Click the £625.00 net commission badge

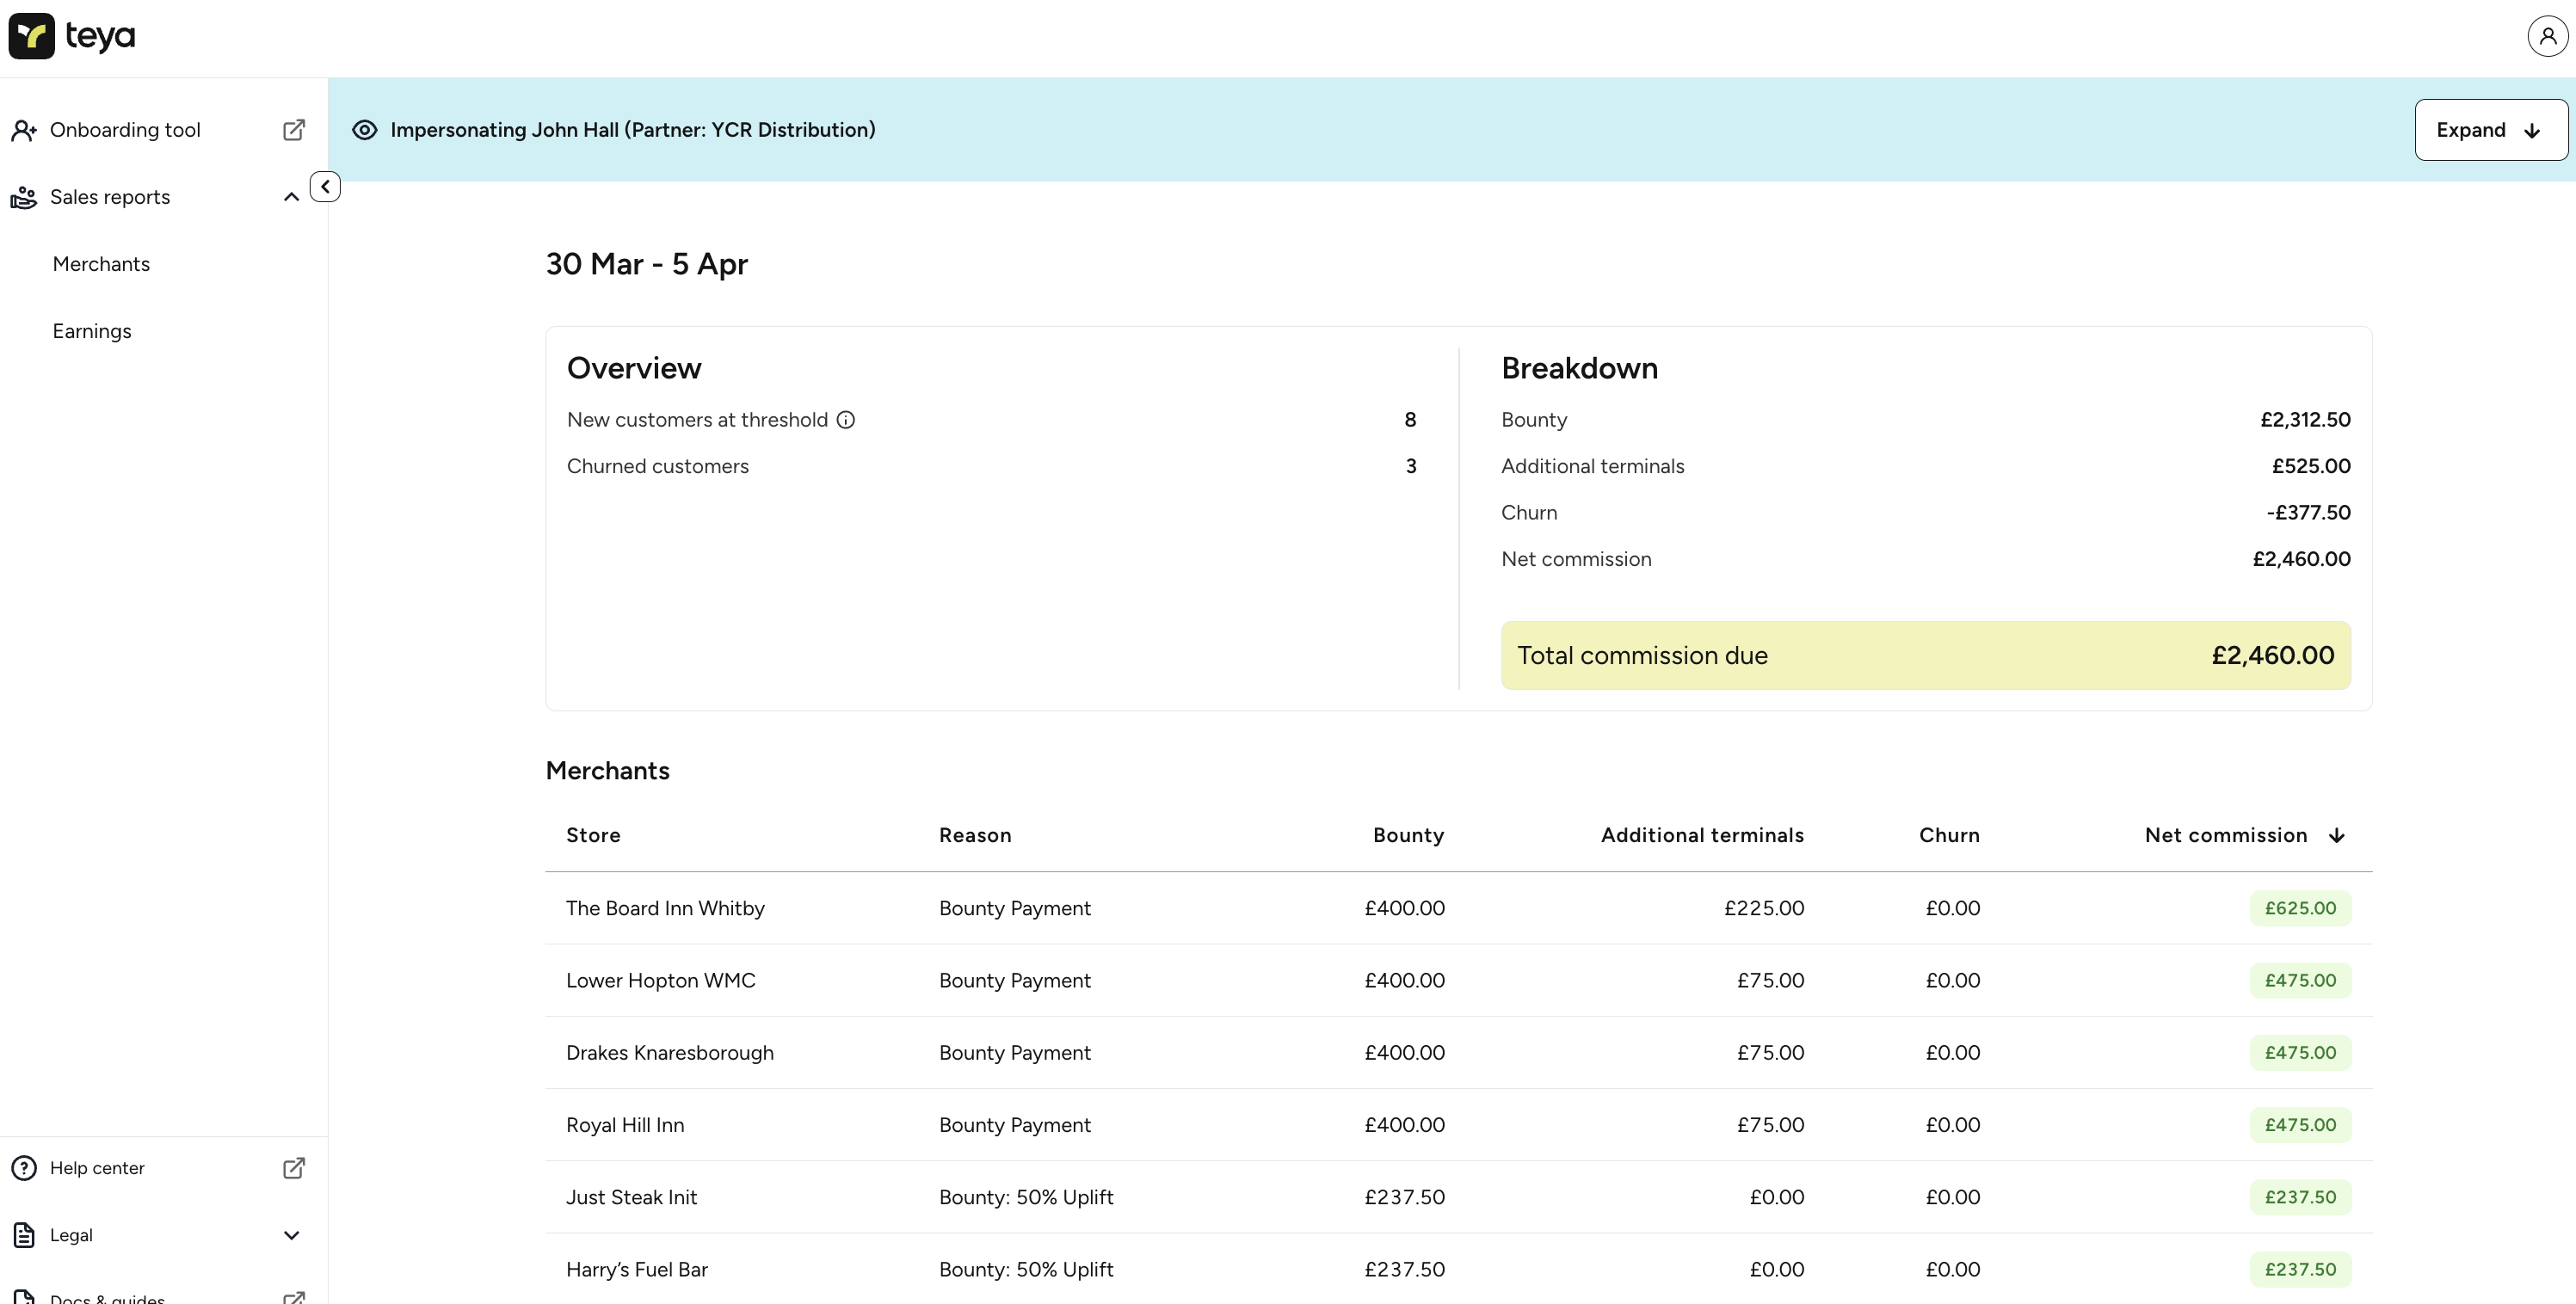coord(2300,908)
